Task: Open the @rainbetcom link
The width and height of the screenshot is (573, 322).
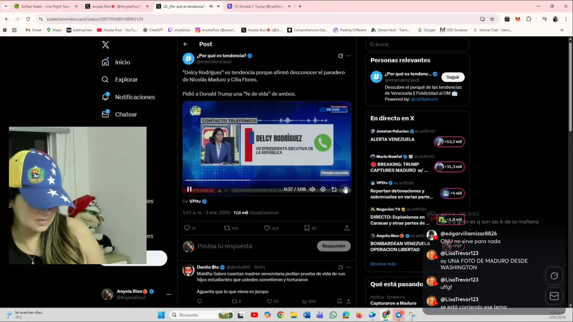Action: point(424,99)
